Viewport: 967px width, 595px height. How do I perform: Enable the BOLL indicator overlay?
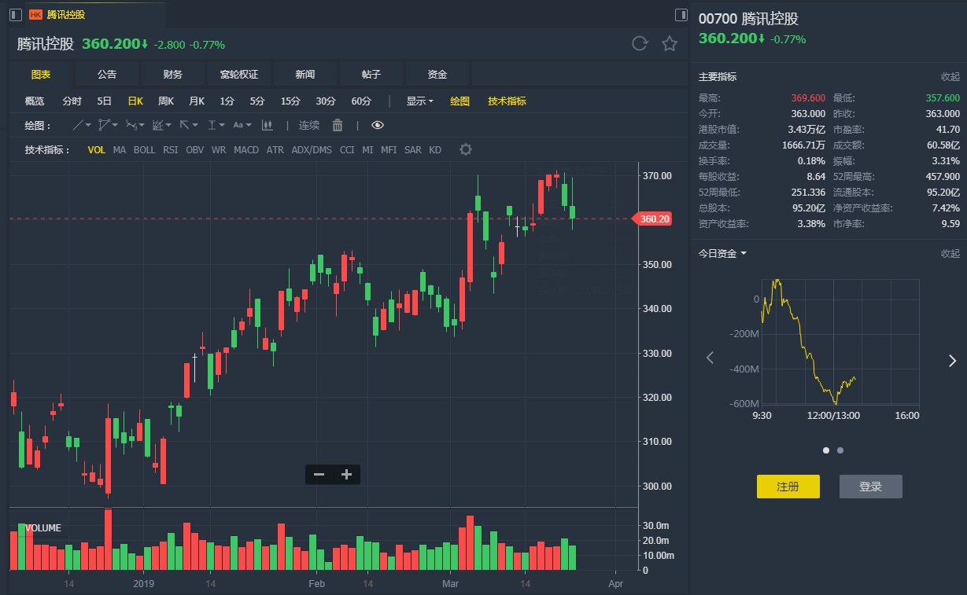click(x=144, y=149)
